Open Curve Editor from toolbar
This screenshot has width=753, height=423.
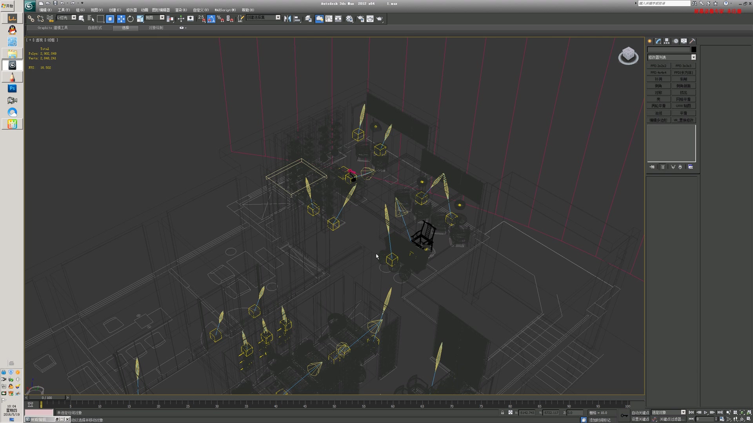[x=329, y=18]
